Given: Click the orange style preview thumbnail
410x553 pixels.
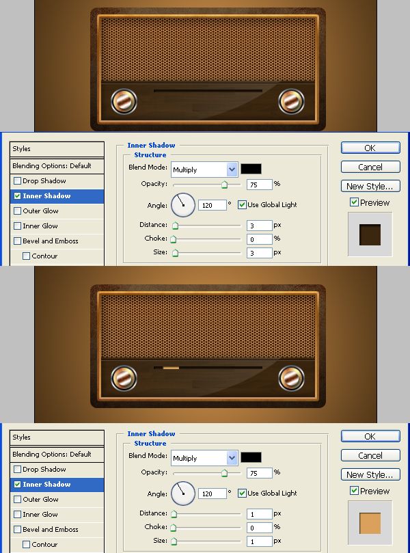Looking at the screenshot, I should coord(370,523).
